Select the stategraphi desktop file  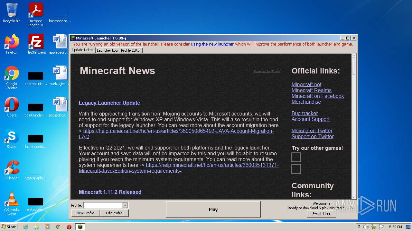pyautogui.click(x=36, y=173)
